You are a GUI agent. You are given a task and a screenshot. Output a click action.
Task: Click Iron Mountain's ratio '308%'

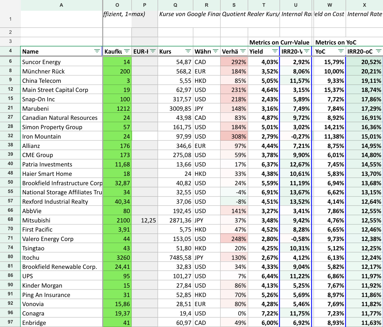tap(234, 136)
